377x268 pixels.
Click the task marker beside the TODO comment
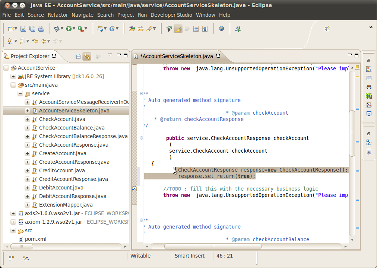click(134, 189)
